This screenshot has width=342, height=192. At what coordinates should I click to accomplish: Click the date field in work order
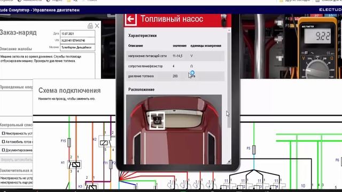(x=77, y=34)
